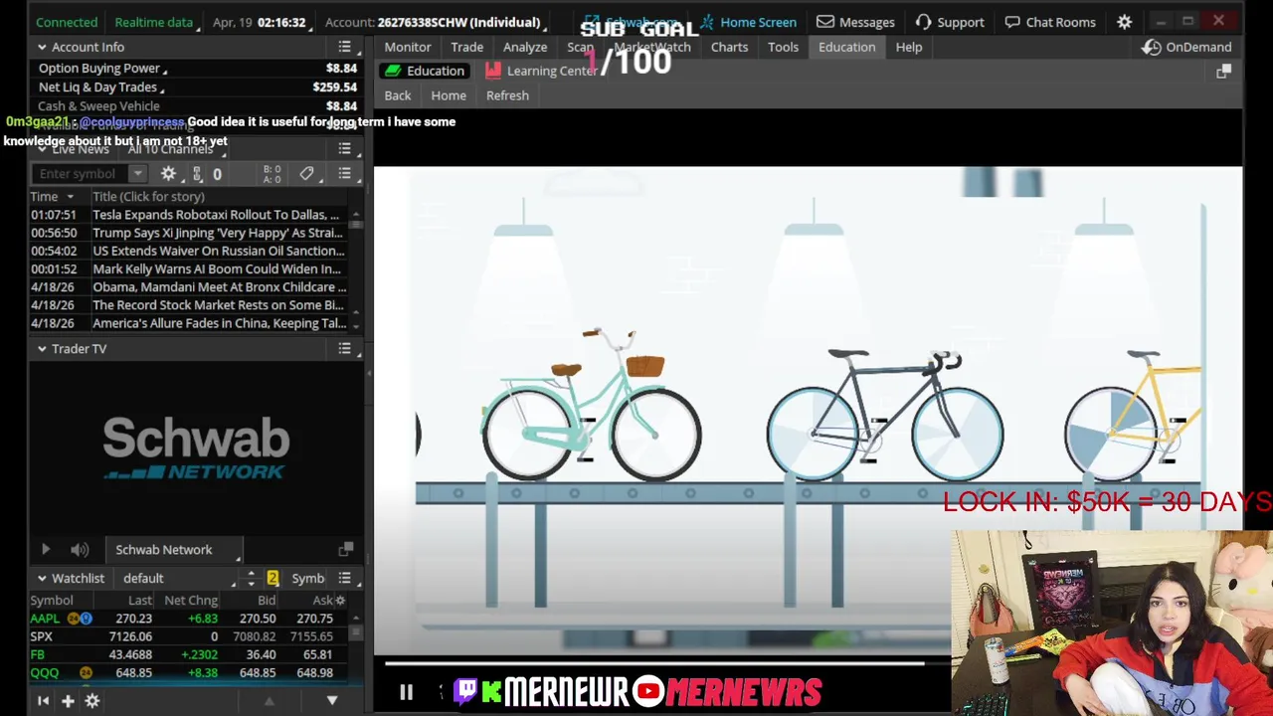The height and width of the screenshot is (716, 1273).
Task: Open the Trader TV panel menu icon
Action: [x=344, y=349]
